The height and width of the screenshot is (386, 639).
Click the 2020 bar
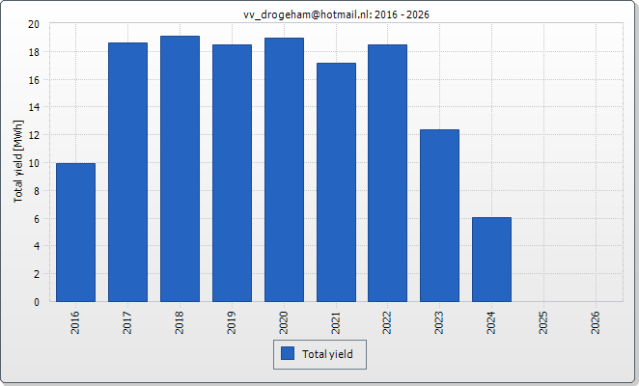tap(284, 170)
